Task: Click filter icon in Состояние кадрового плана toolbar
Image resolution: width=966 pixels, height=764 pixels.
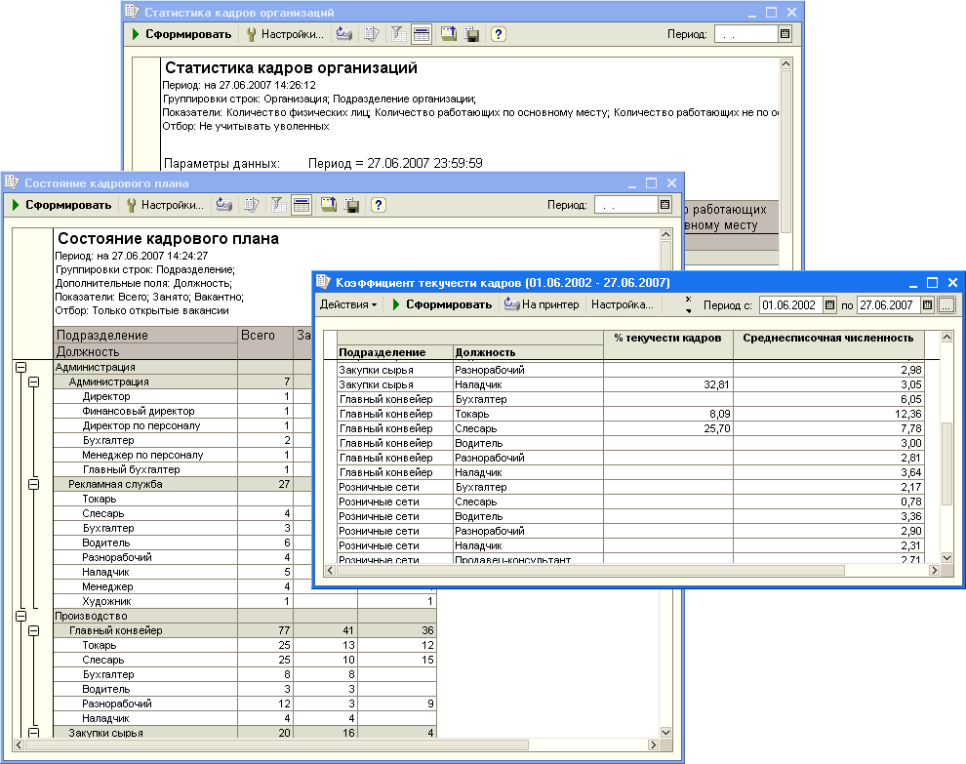Action: [x=278, y=205]
